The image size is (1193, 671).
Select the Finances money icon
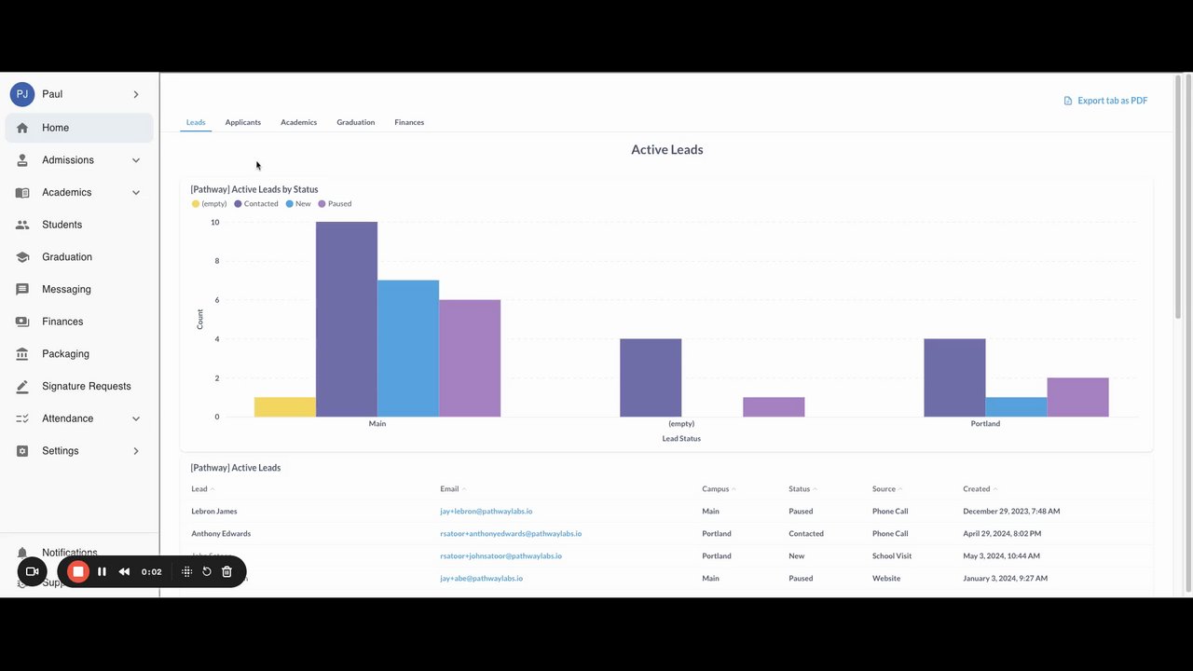click(x=22, y=322)
